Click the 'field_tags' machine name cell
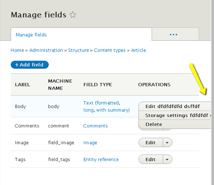 click(59, 159)
